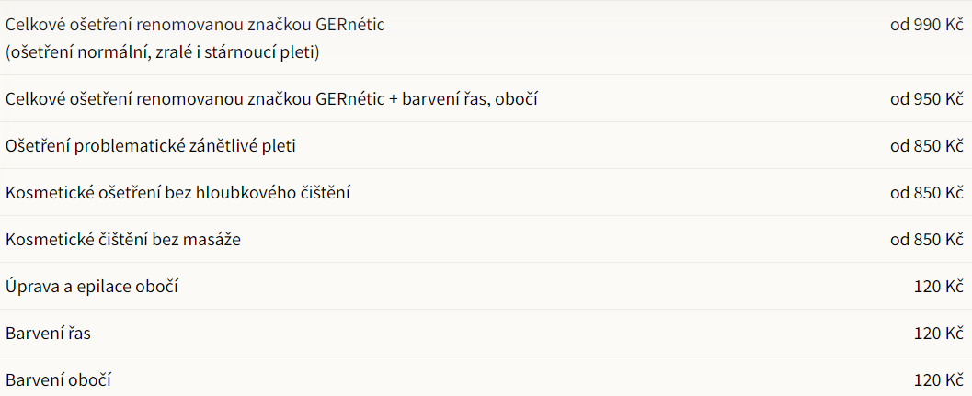Screen dimensions: 972x396
Task: Select the 'Celkové ošetření renomovanou značkou GERnétic' row
Action: 486,38
